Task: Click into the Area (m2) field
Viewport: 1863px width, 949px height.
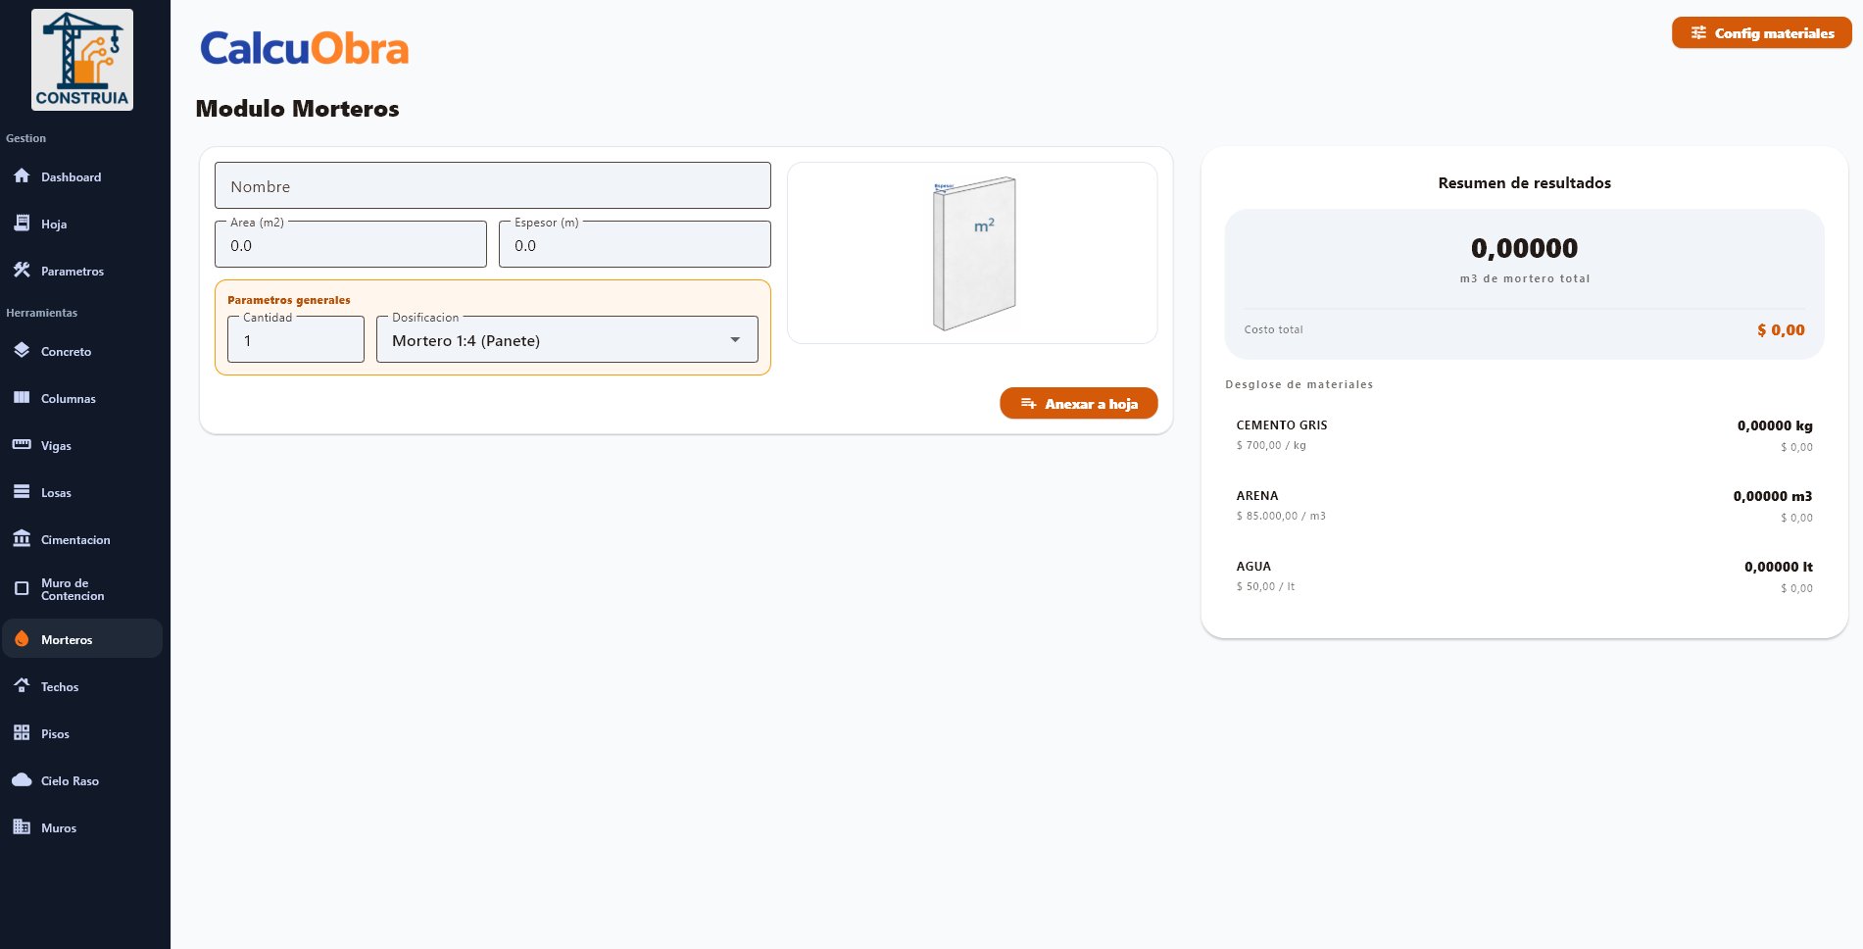Action: [350, 245]
